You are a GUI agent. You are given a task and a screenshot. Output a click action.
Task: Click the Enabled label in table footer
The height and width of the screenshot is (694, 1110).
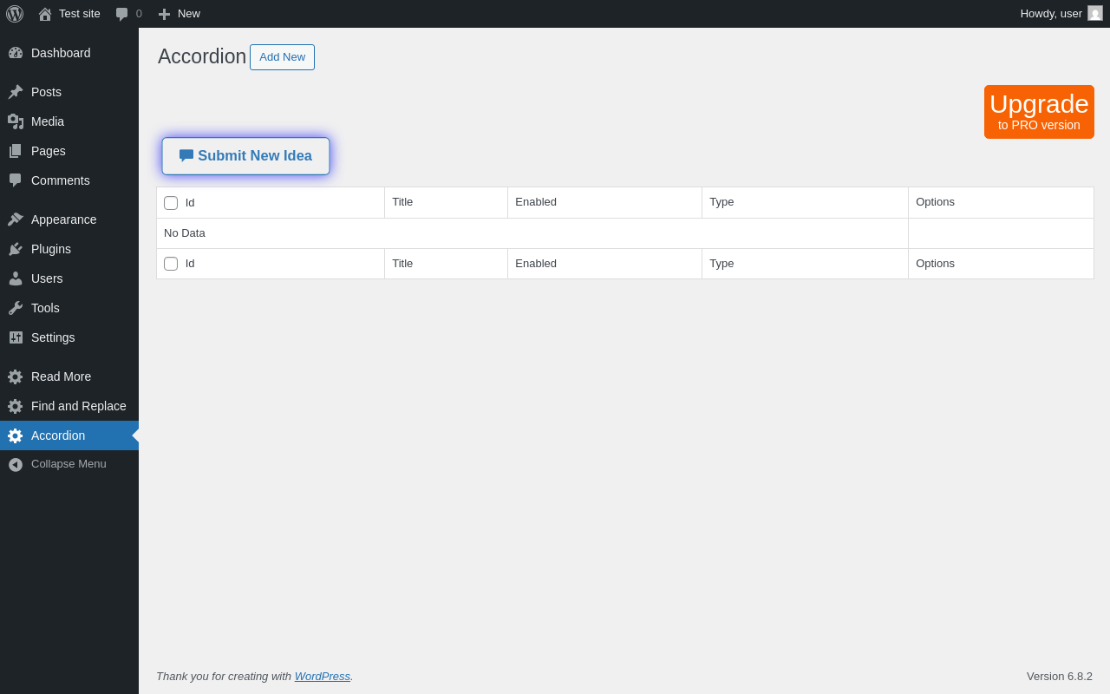coord(536,264)
